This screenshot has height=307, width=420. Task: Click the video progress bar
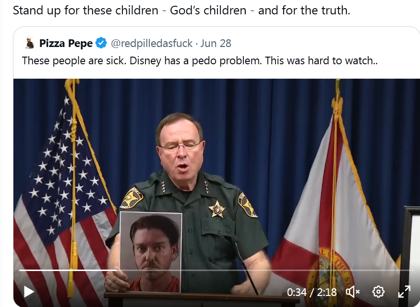217,270
